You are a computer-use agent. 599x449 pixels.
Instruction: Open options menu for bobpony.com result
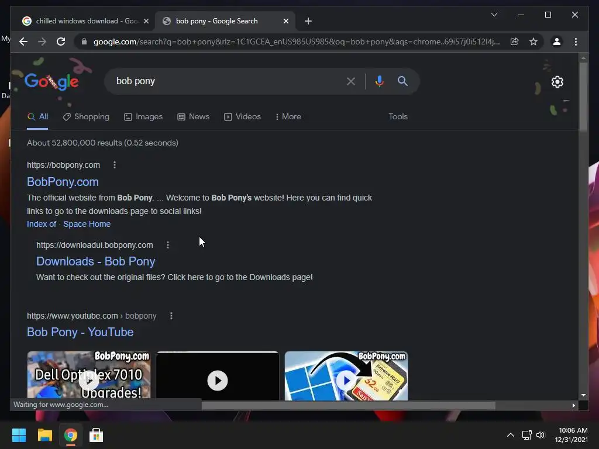[115, 165]
